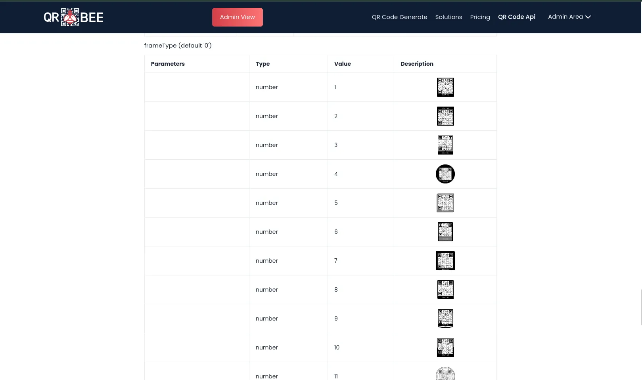Click the frame type 10 QR image

(445, 348)
